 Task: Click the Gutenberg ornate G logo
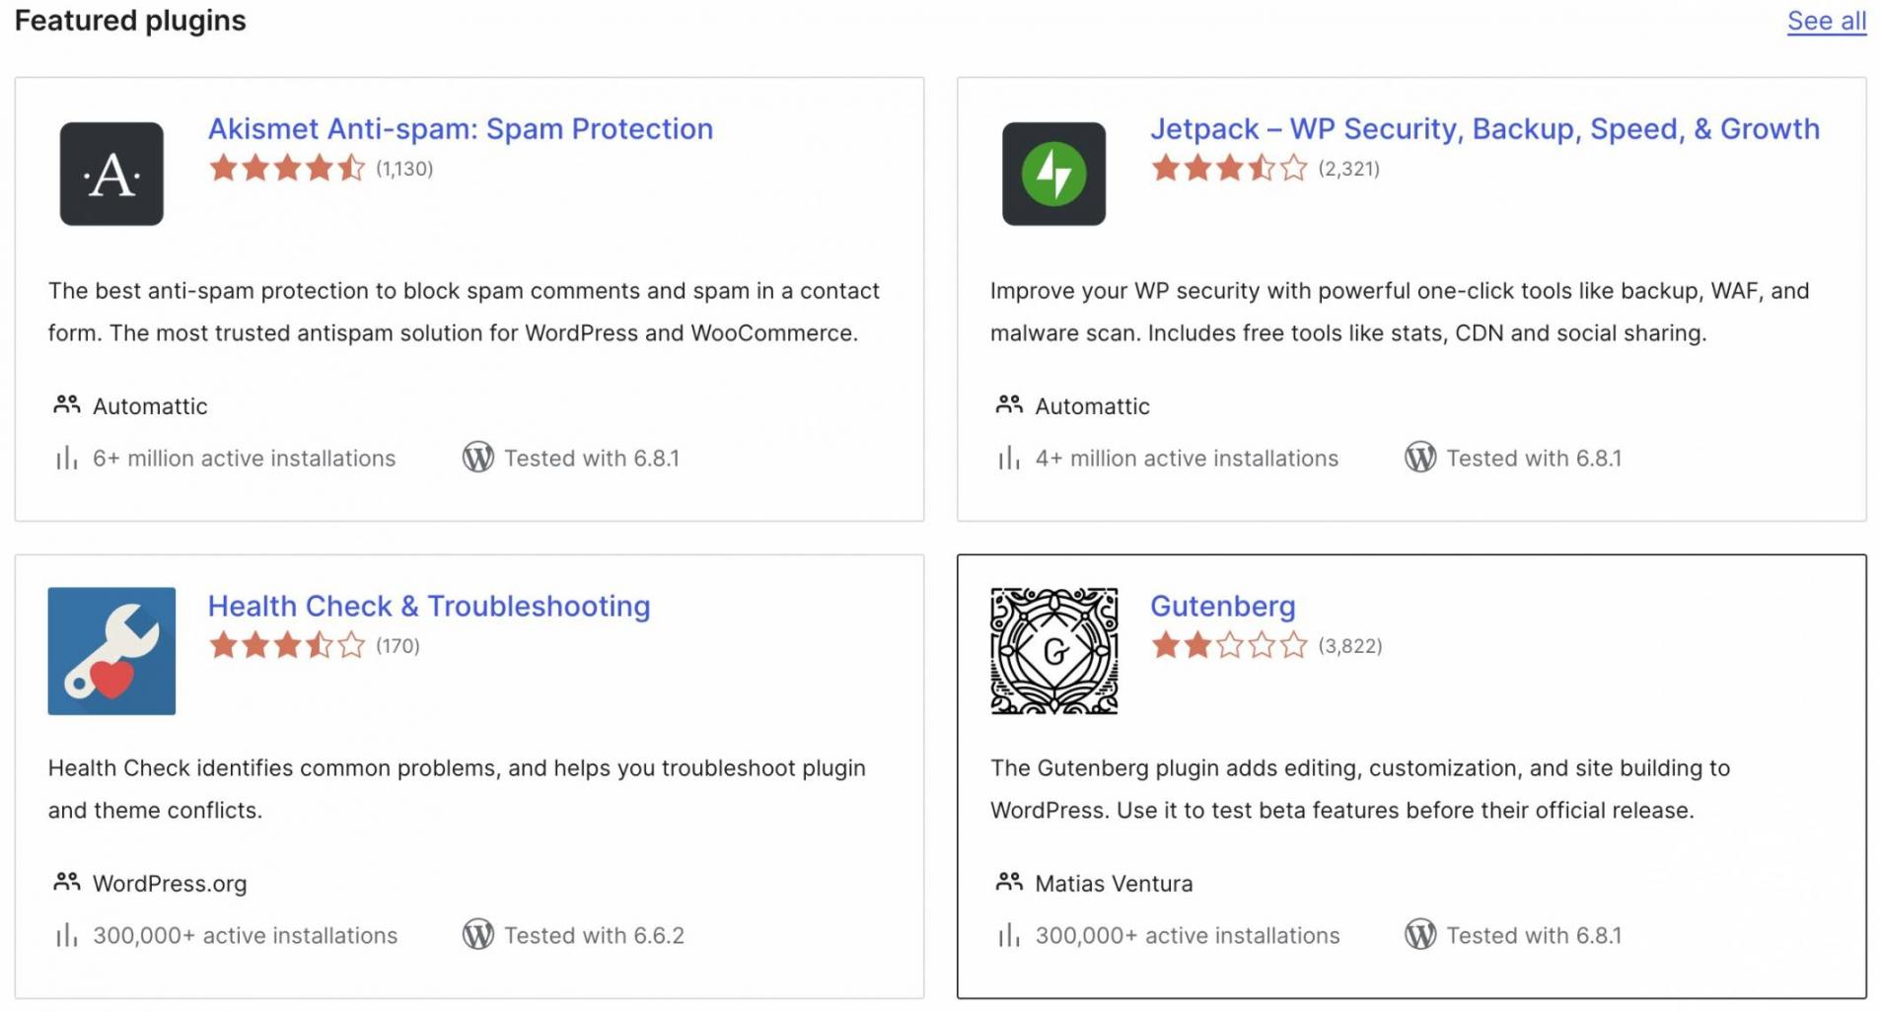coord(1053,651)
